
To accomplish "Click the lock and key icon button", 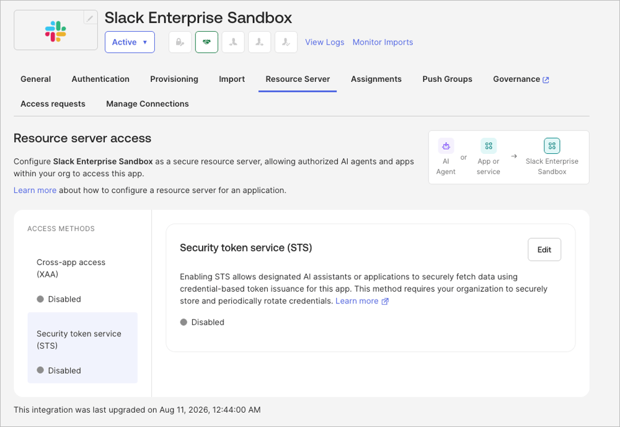I will tap(180, 42).
